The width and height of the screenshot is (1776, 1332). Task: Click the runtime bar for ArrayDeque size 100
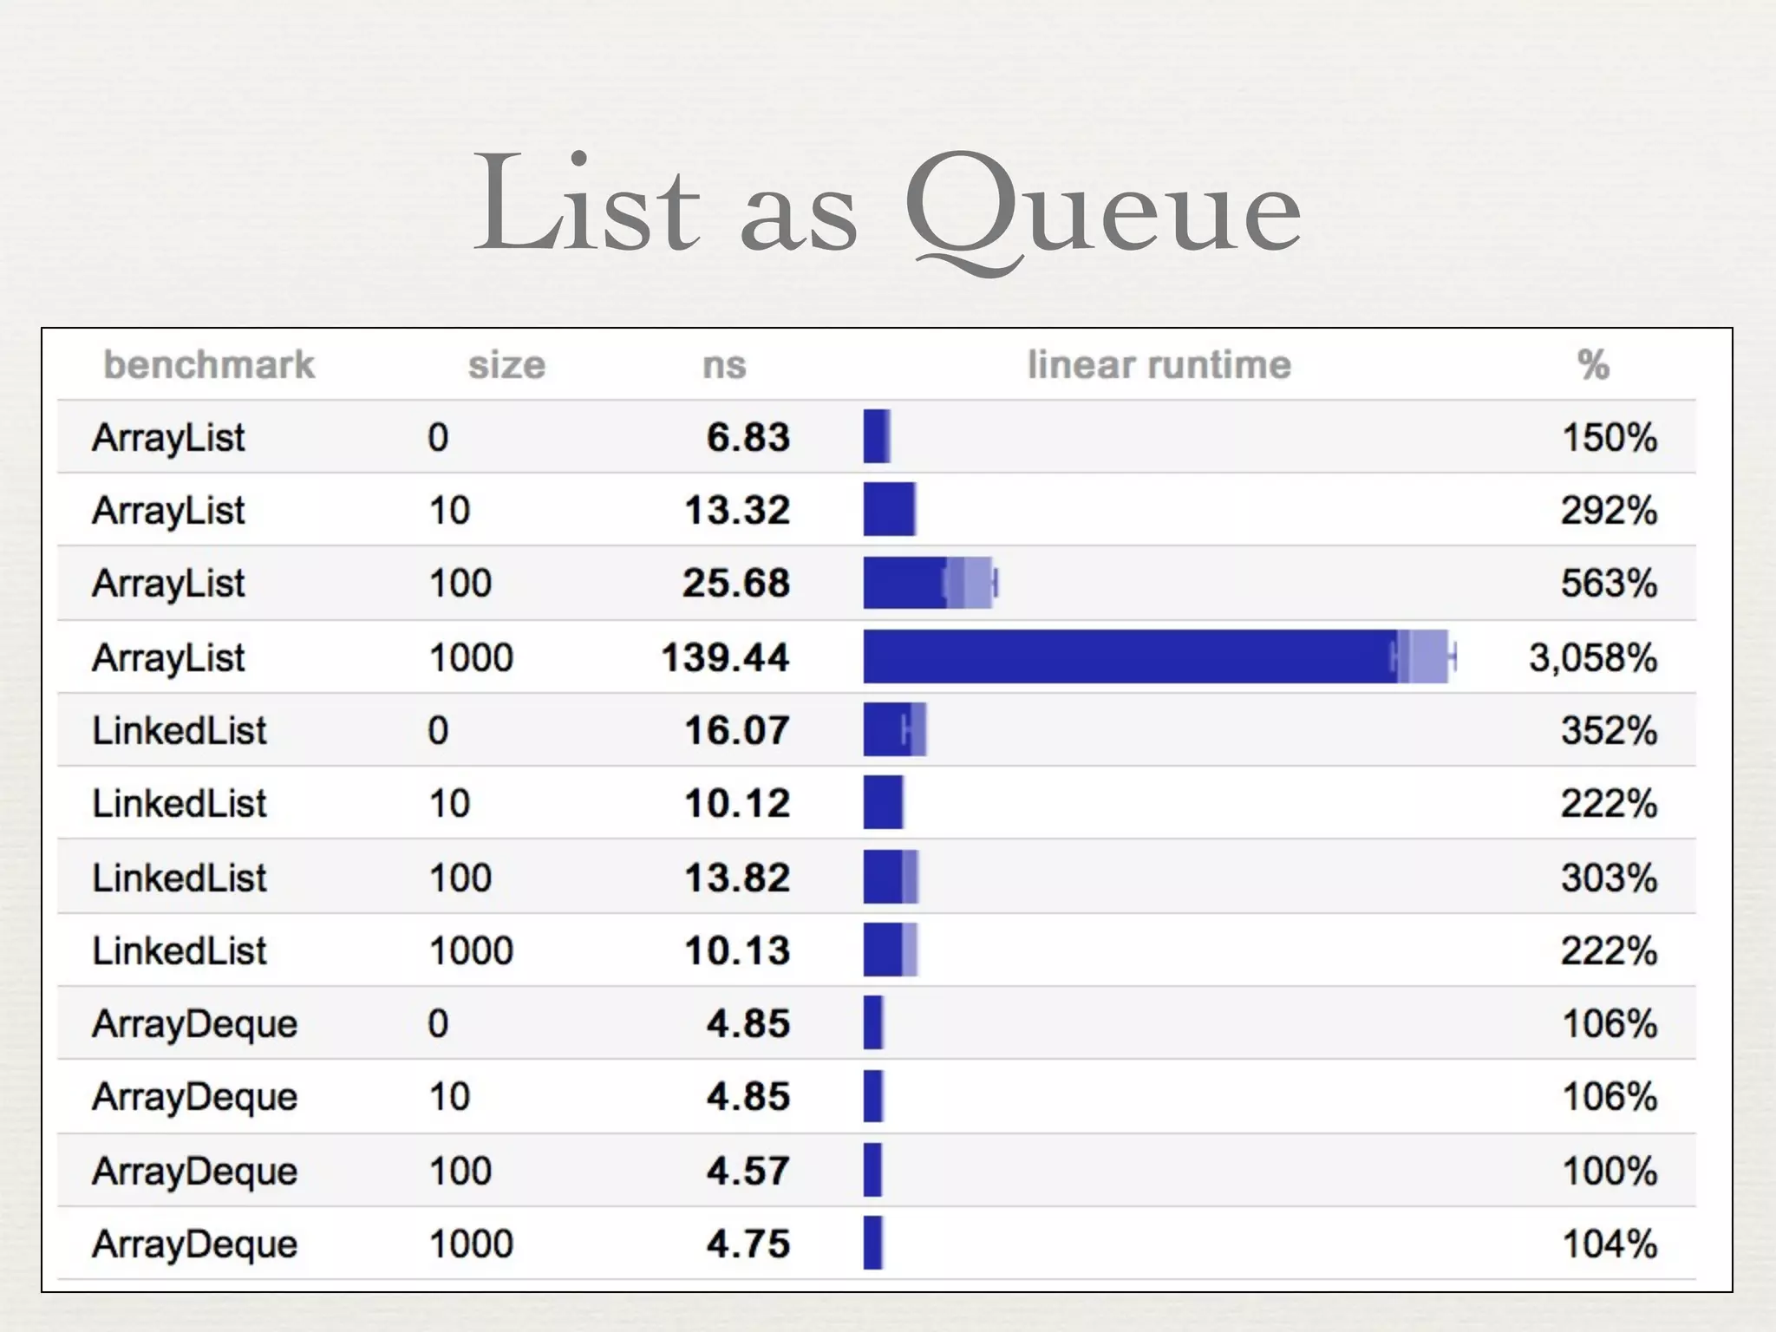tap(872, 1171)
